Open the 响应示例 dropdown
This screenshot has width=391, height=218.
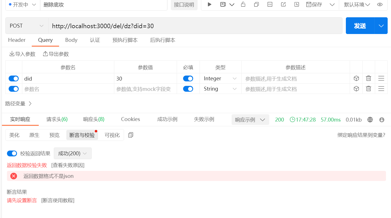click(x=250, y=120)
